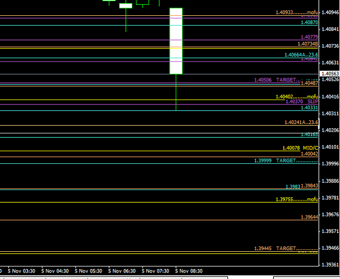Image resolution: width=340 pixels, height=279 pixels.
Task: Select the orange 1.39843 level label
Action: [x=309, y=186]
